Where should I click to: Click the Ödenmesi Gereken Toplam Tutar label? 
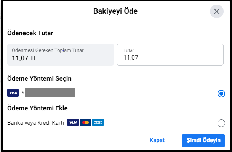tap(48, 50)
